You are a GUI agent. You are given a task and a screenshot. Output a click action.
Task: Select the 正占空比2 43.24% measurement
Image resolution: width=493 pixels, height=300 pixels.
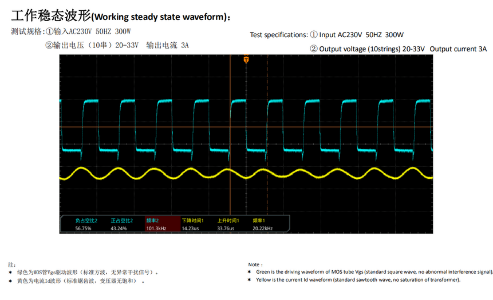point(121,224)
